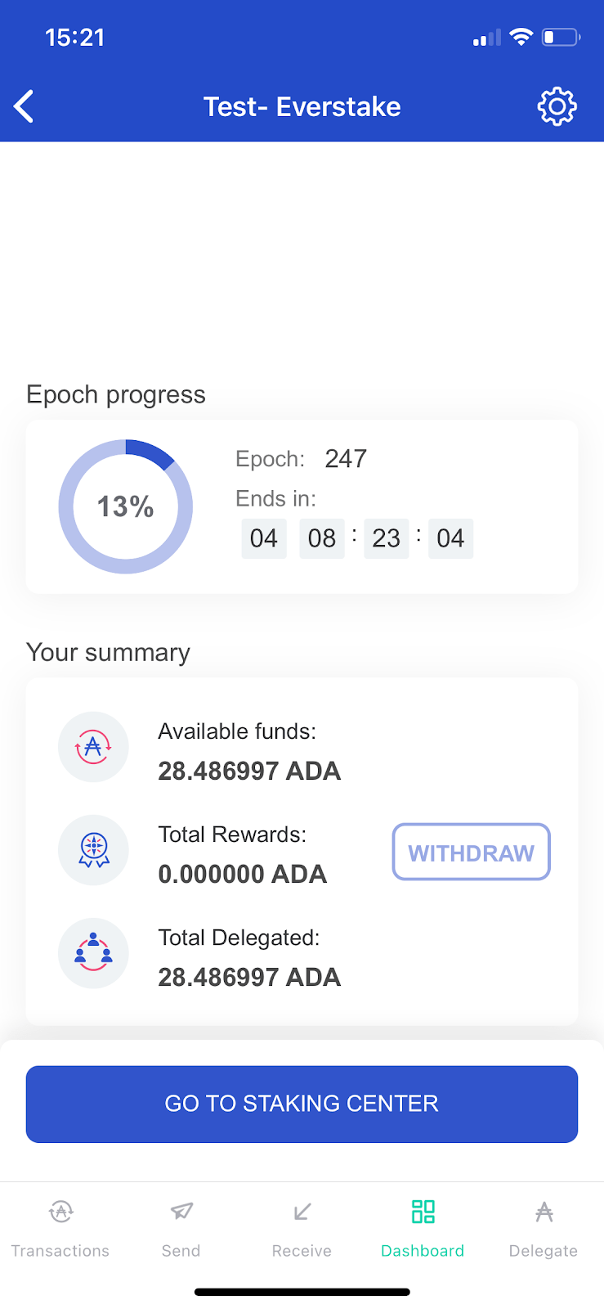The width and height of the screenshot is (604, 1309).
Task: Open the Transactions tab label
Action: point(60,1251)
